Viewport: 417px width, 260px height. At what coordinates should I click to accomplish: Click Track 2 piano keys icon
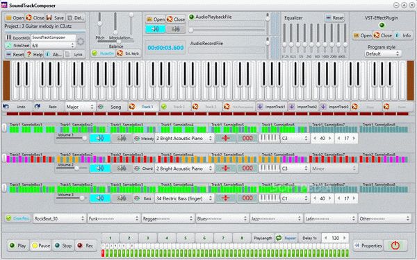(269, 168)
